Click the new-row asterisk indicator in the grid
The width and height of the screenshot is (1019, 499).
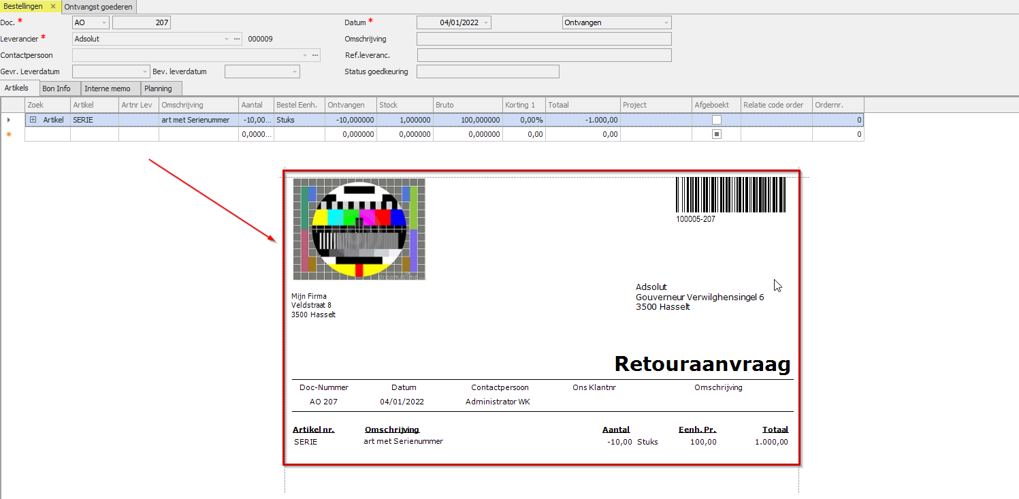click(x=9, y=134)
